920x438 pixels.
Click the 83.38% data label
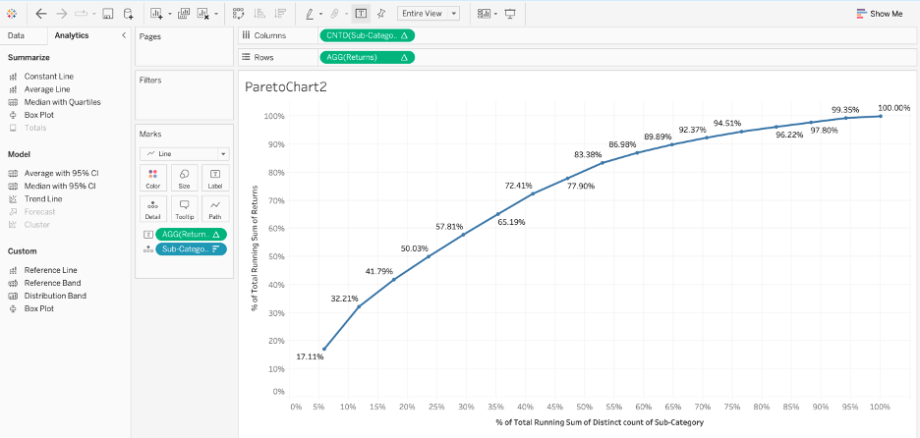pos(588,155)
